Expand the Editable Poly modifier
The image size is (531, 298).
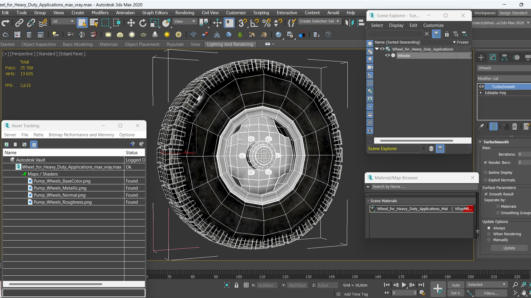tap(481, 93)
